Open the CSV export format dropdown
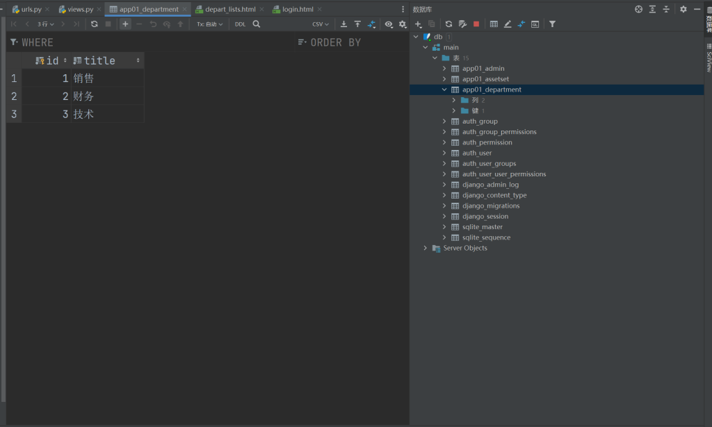This screenshot has height=427, width=712. [x=321, y=24]
